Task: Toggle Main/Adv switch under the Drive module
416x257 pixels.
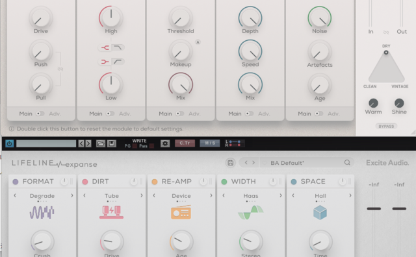Action: click(40, 114)
